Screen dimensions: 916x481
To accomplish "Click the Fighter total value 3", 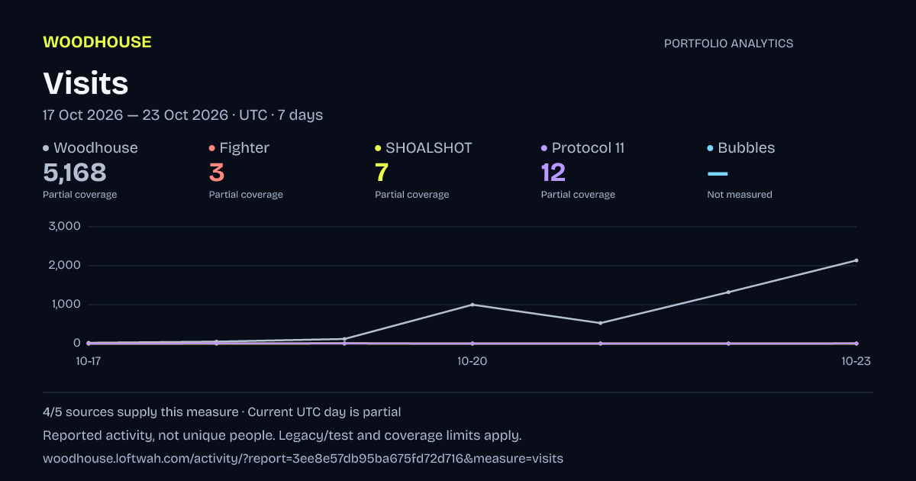I will [217, 173].
